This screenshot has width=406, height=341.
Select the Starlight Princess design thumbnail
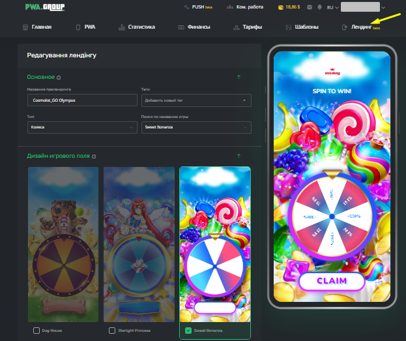point(139,245)
